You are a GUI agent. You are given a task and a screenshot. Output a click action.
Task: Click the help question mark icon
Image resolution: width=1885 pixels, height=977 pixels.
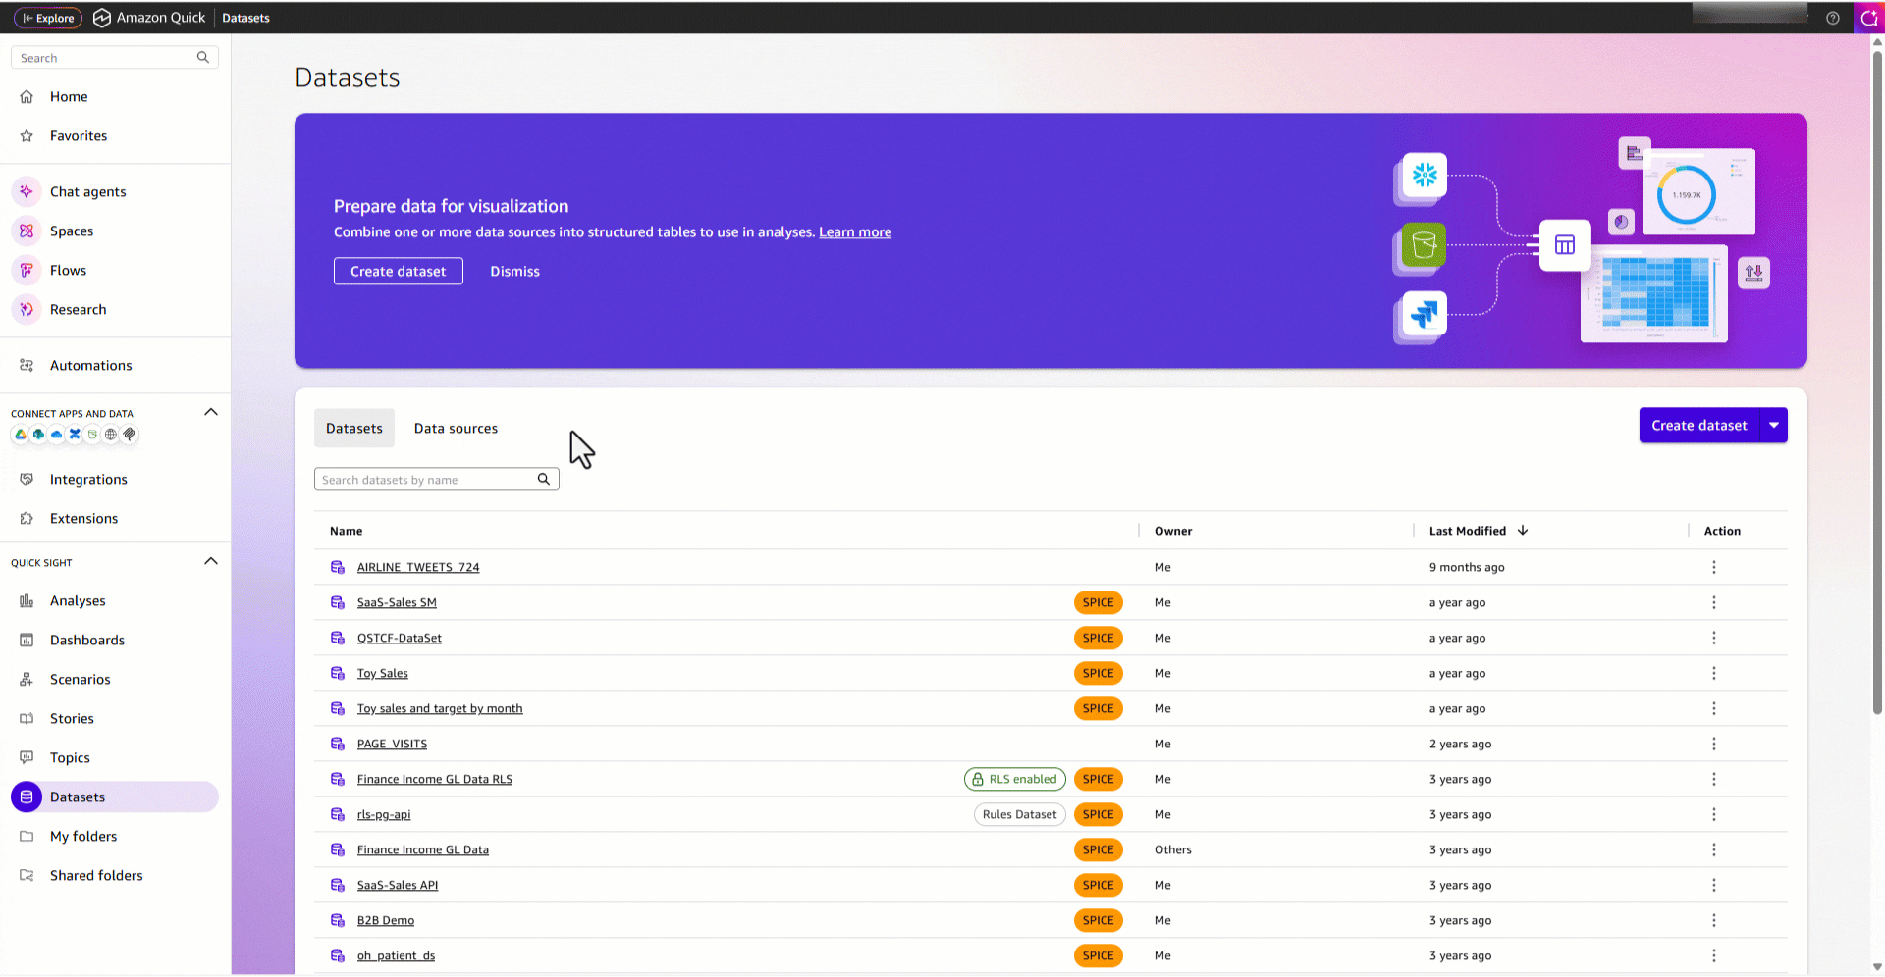(1833, 18)
